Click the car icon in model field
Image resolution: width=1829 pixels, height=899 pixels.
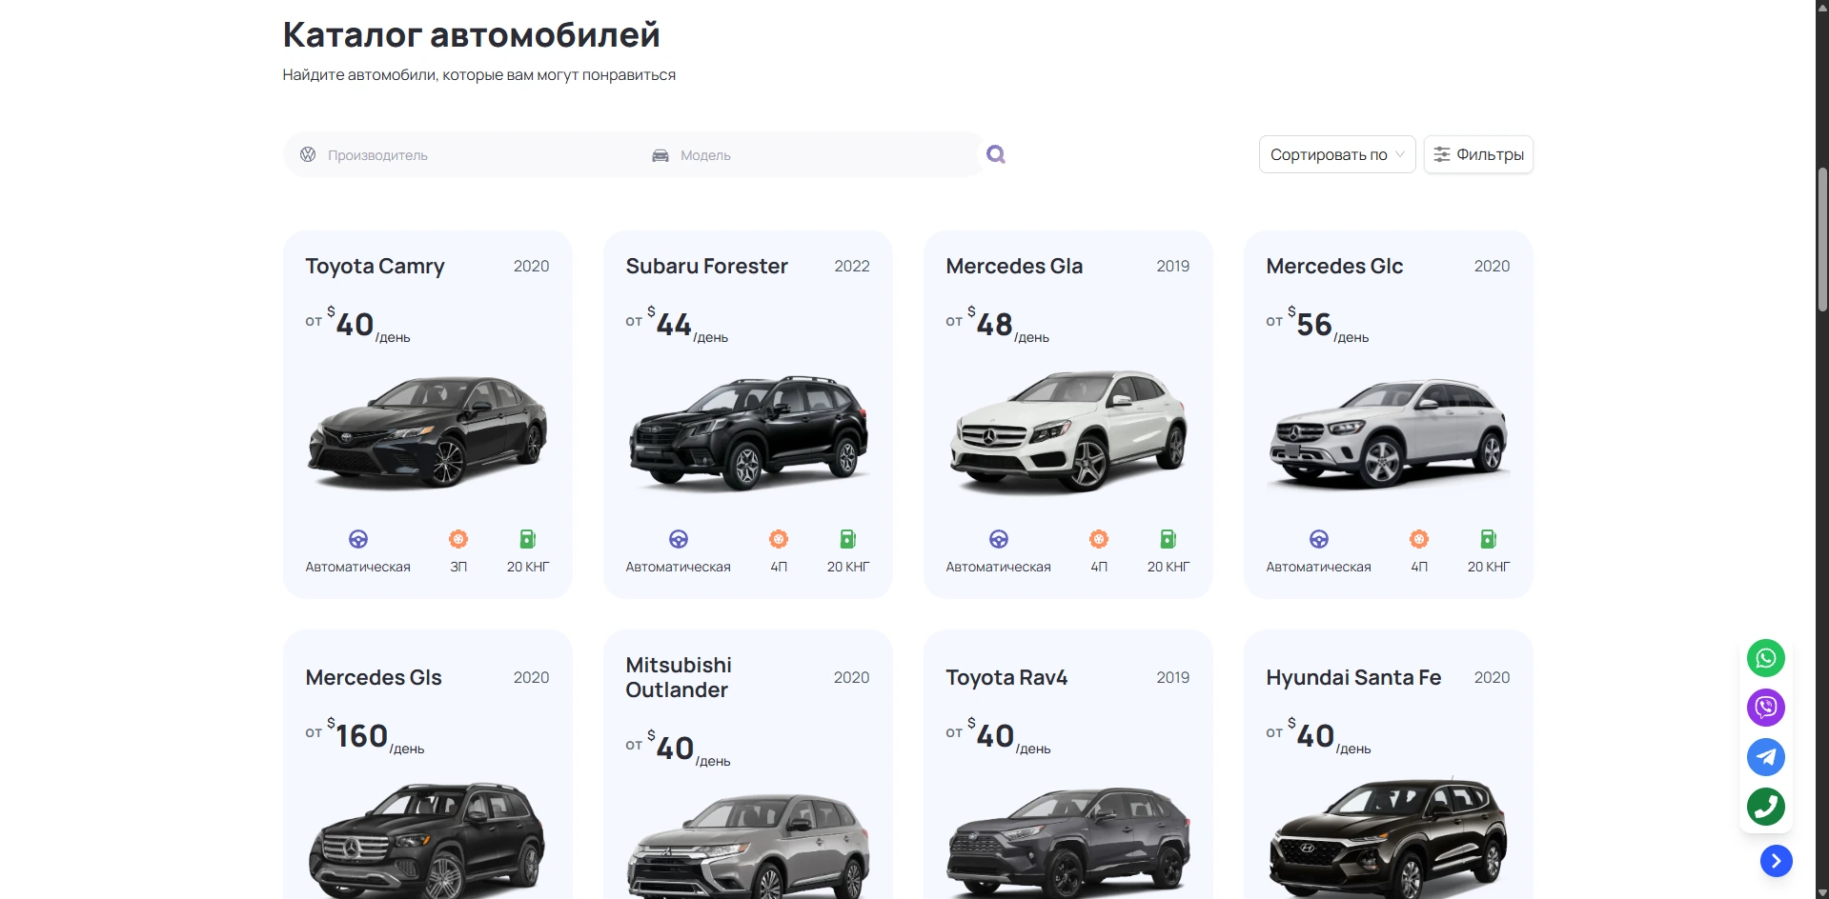(x=660, y=155)
